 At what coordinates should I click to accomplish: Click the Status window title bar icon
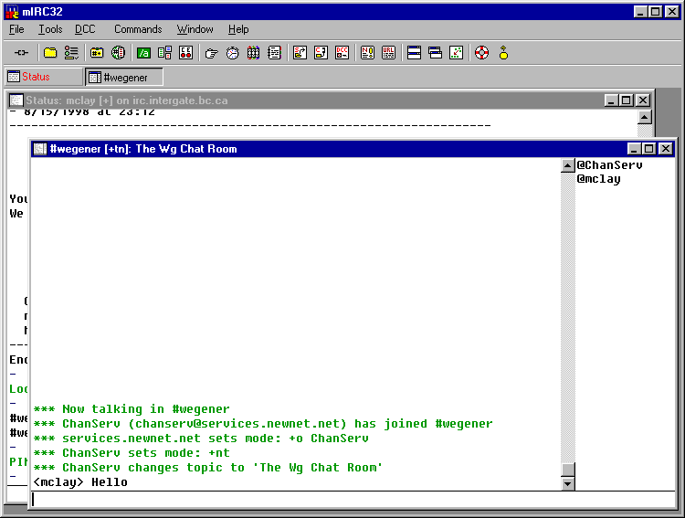(16, 100)
